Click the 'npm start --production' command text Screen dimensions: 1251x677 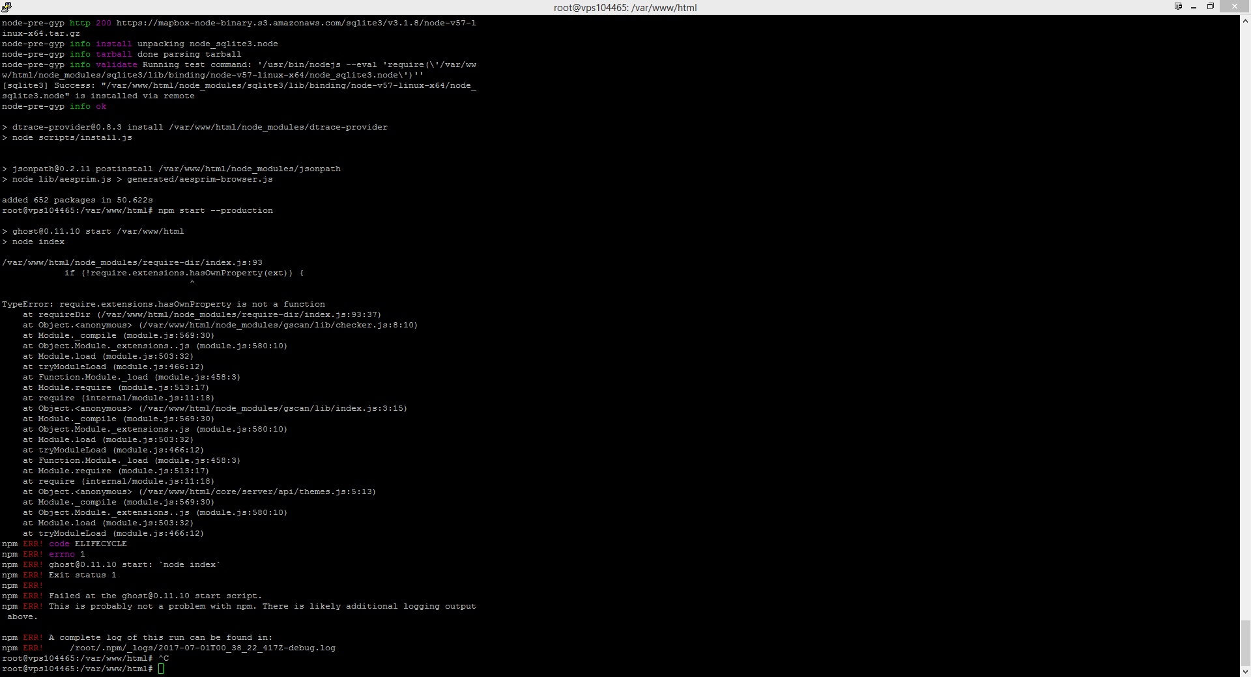[215, 211]
